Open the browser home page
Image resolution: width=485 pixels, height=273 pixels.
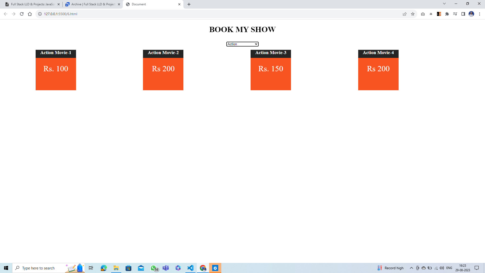click(x=30, y=14)
